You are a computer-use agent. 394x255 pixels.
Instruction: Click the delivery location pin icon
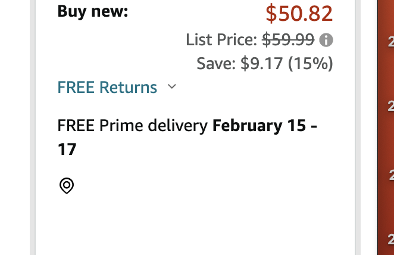[x=67, y=186]
